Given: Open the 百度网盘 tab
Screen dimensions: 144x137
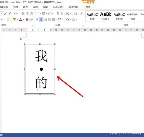Looking at the screenshot, I should click(x=73, y=7).
